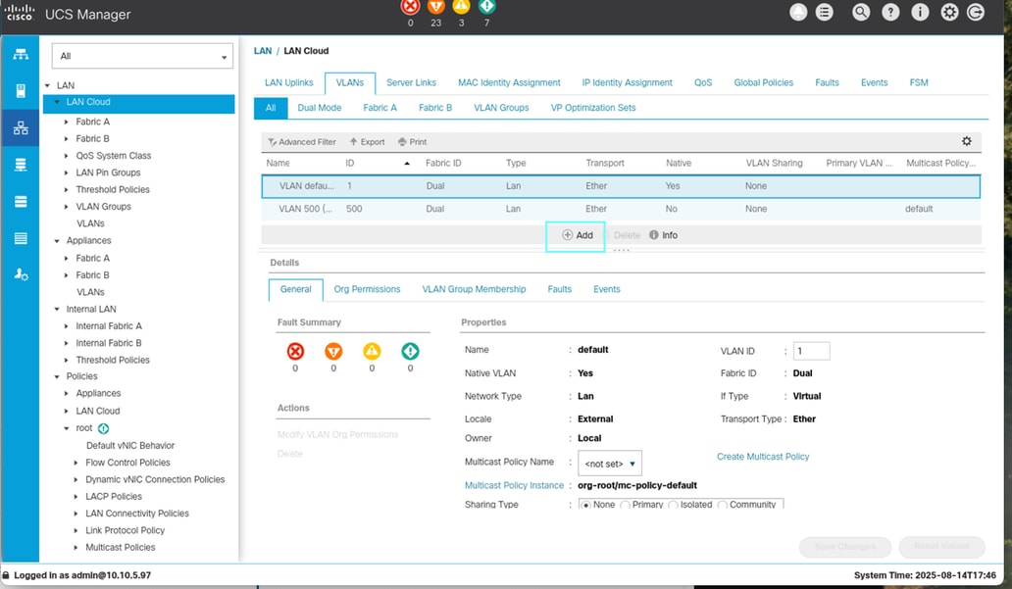Select the VLAN 500 table row
1012x589 pixels.
point(621,209)
